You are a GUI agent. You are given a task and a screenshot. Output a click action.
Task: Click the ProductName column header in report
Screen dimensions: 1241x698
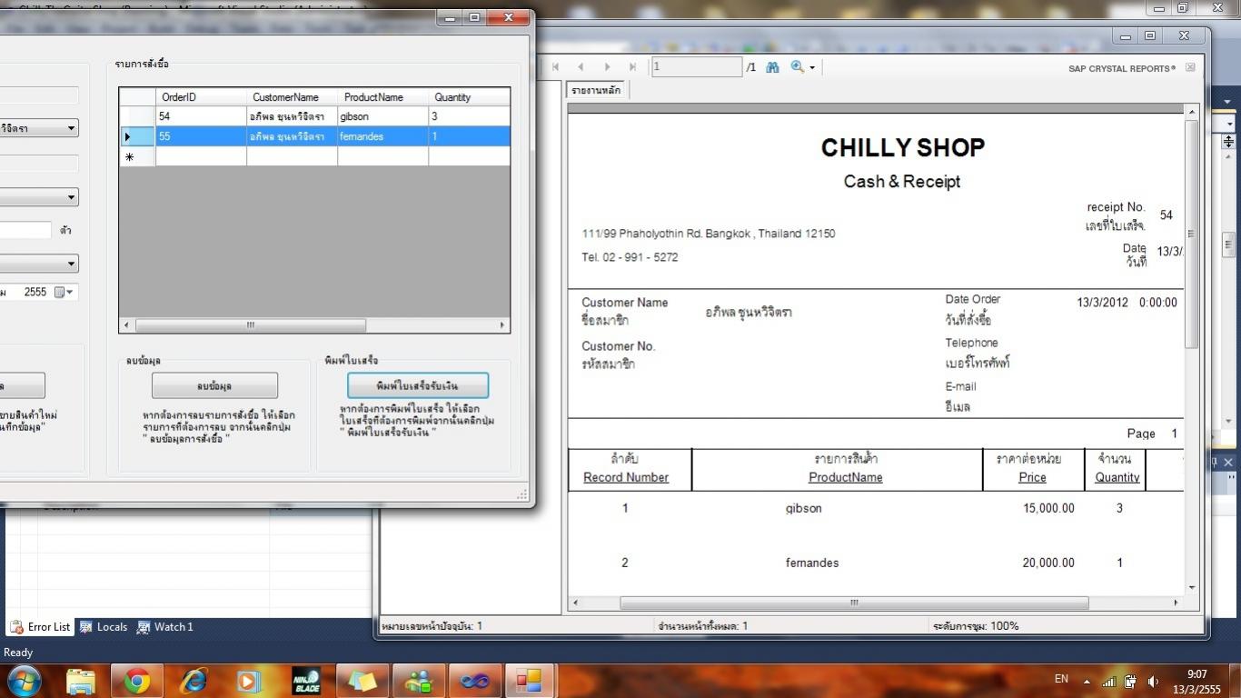846,477
